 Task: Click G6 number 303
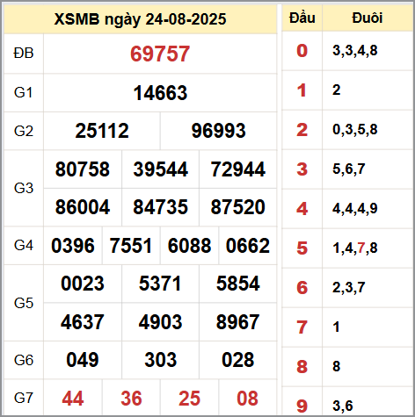(x=160, y=360)
